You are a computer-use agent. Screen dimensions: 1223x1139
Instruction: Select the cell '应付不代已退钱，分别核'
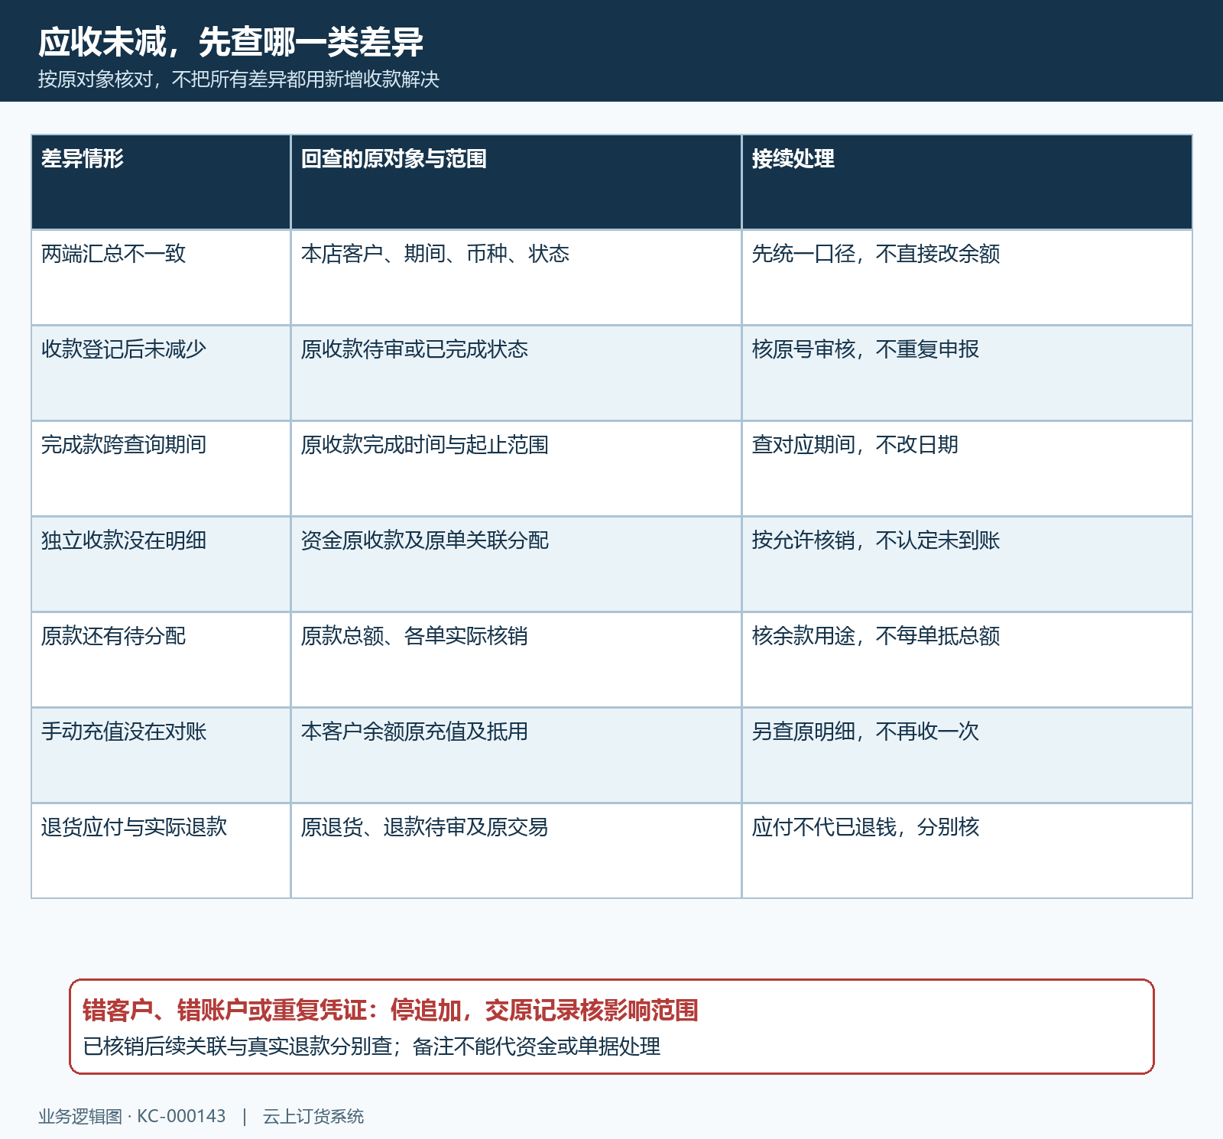click(967, 851)
